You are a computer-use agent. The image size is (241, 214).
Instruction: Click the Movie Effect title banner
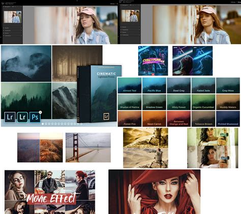pyautogui.click(x=52, y=198)
